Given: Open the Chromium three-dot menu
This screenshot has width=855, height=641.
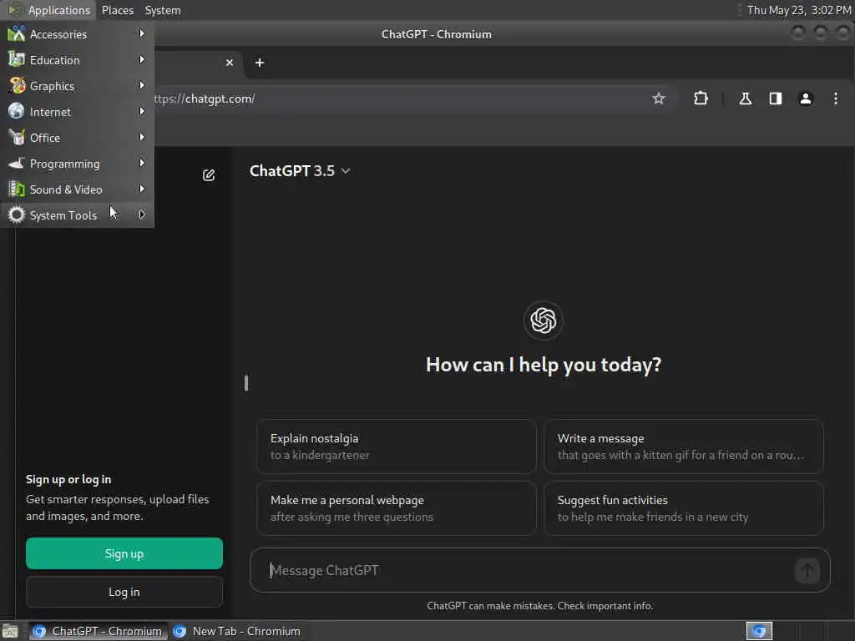Looking at the screenshot, I should tap(835, 98).
